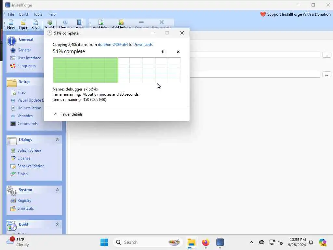Open the weather widget
The width and height of the screenshot is (333, 250).
coord(18,242)
